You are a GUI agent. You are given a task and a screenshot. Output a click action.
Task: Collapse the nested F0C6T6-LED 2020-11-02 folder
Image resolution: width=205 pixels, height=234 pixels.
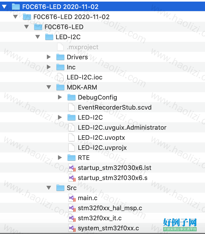[x=15, y=17]
